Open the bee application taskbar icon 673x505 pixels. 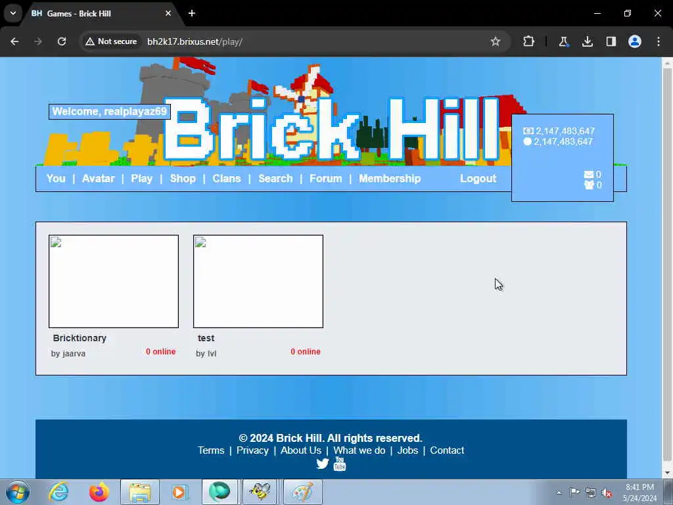click(260, 492)
